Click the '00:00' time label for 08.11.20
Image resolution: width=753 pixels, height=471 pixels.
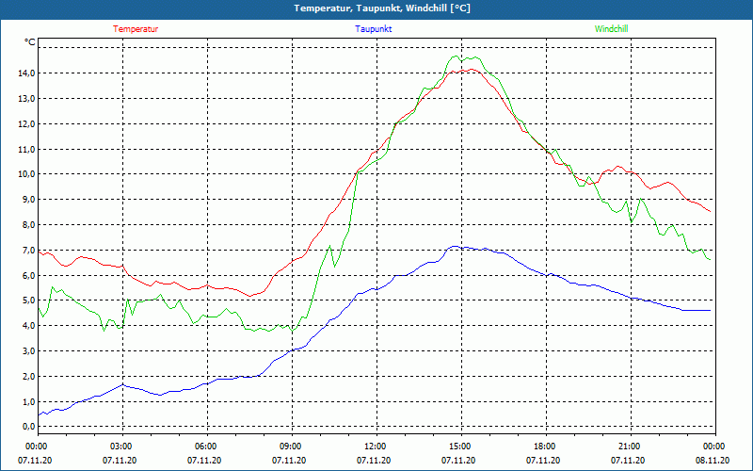pos(713,446)
